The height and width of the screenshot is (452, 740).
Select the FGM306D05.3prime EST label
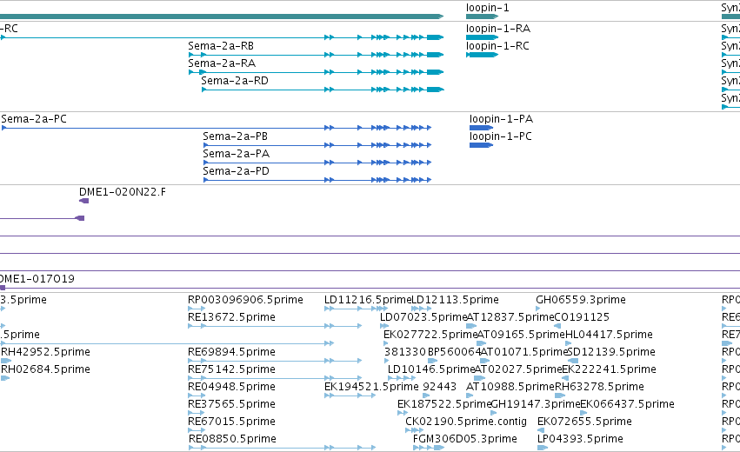coord(465,439)
